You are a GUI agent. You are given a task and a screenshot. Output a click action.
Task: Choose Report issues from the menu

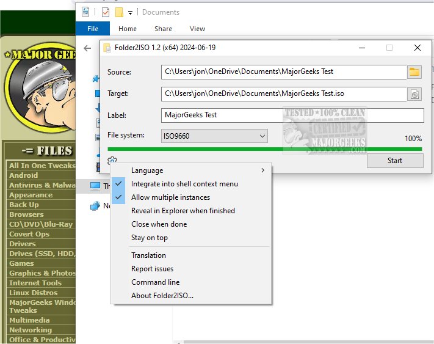pyautogui.click(x=191, y=269)
